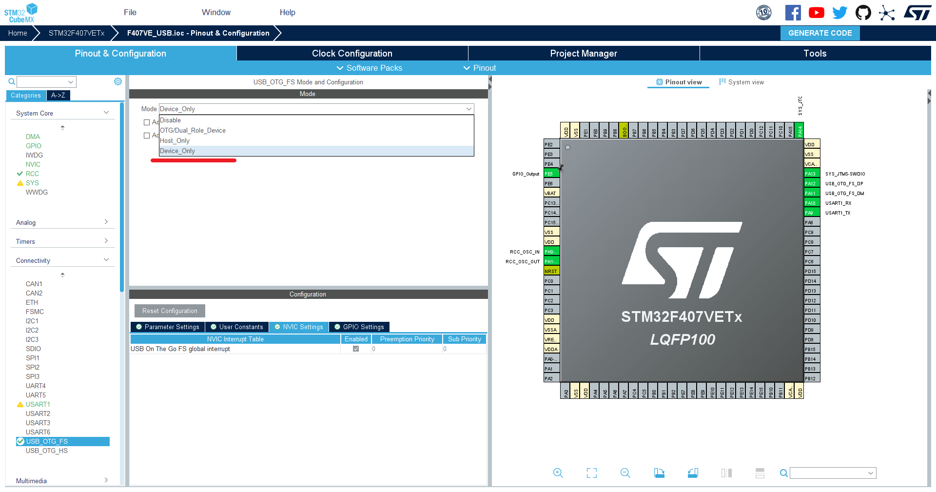936x492 pixels.
Task: Collapse the System Core category
Action: (x=62, y=113)
